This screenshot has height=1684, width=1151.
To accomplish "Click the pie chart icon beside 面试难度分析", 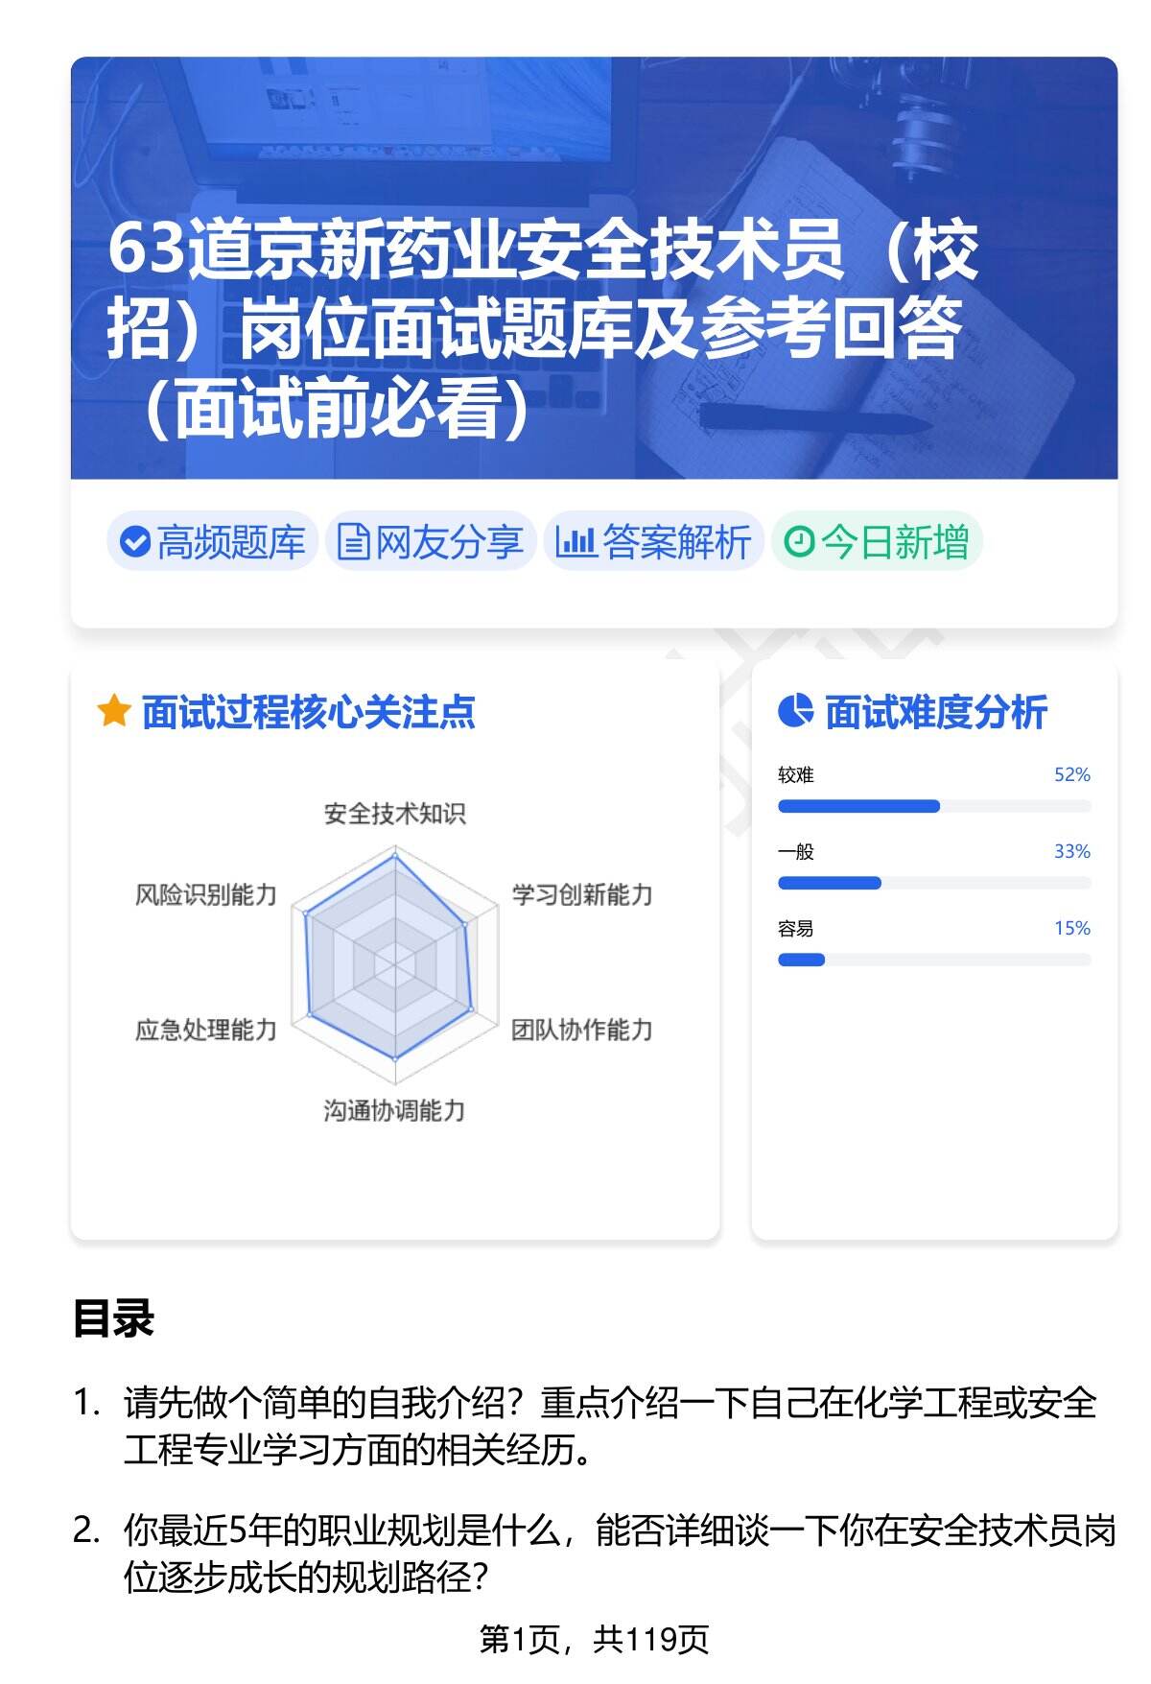I will pyautogui.click(x=795, y=712).
